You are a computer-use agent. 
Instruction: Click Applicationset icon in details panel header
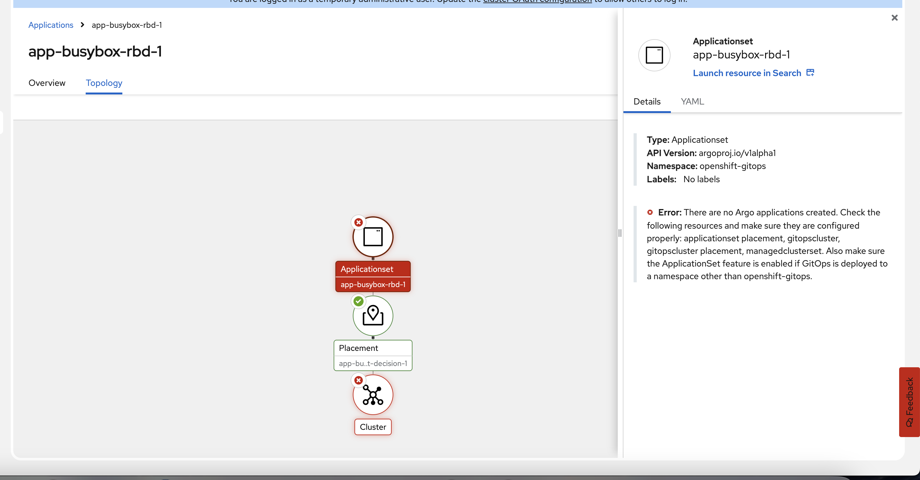654,55
